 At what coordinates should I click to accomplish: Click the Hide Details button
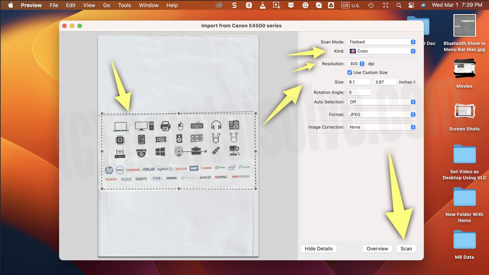coord(319,249)
